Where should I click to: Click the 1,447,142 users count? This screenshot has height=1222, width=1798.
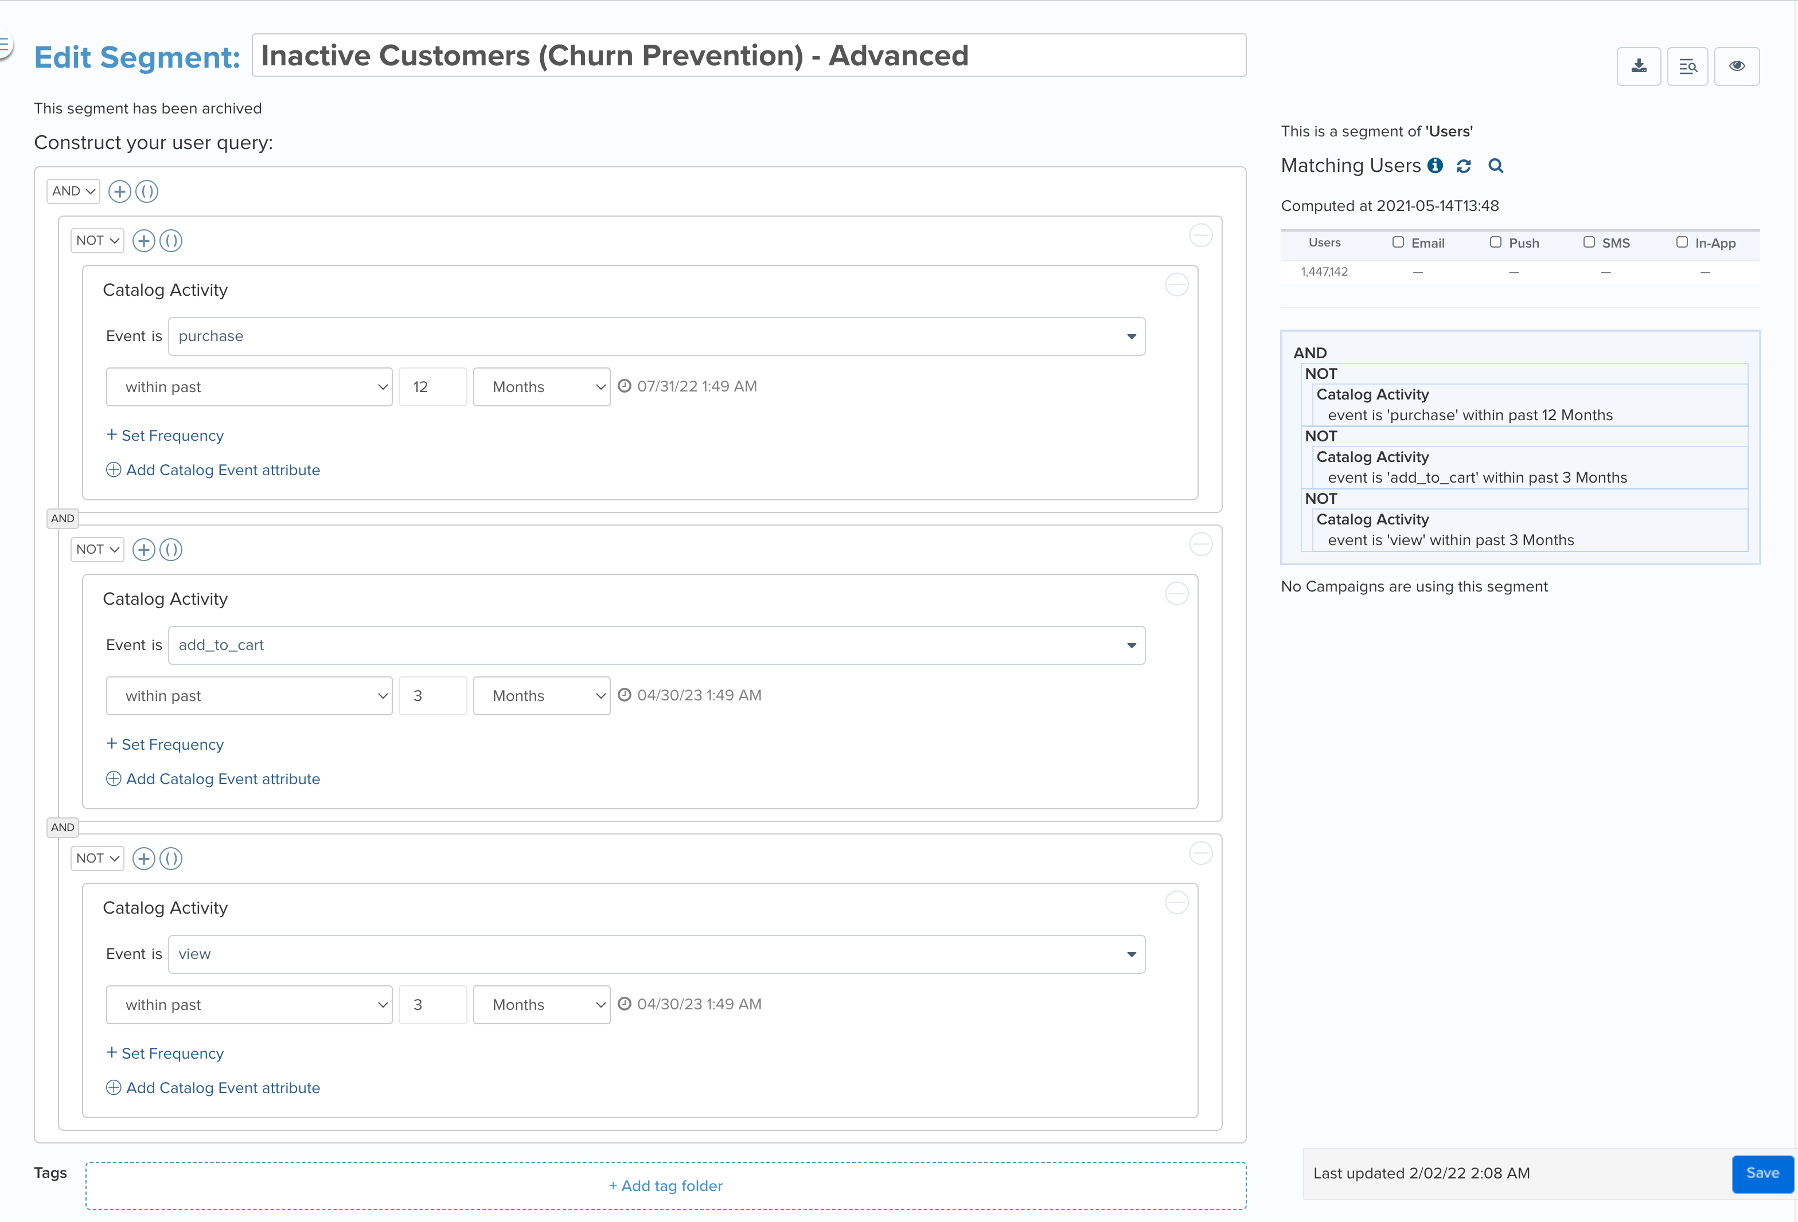pos(1324,272)
